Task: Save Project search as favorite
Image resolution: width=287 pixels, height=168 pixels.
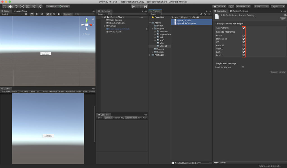Action: pyautogui.click(x=209, y=14)
